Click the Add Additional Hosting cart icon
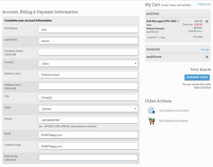This screenshot has height=167, width=213. (151, 121)
